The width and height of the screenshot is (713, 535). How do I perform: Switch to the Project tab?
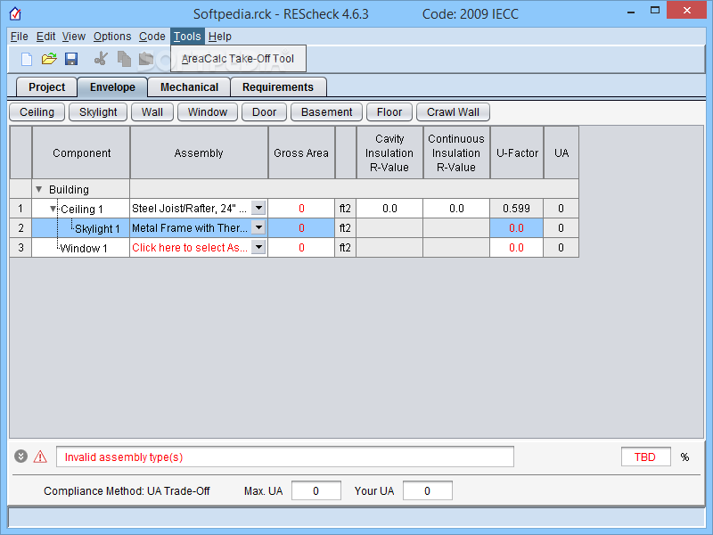[x=47, y=86]
